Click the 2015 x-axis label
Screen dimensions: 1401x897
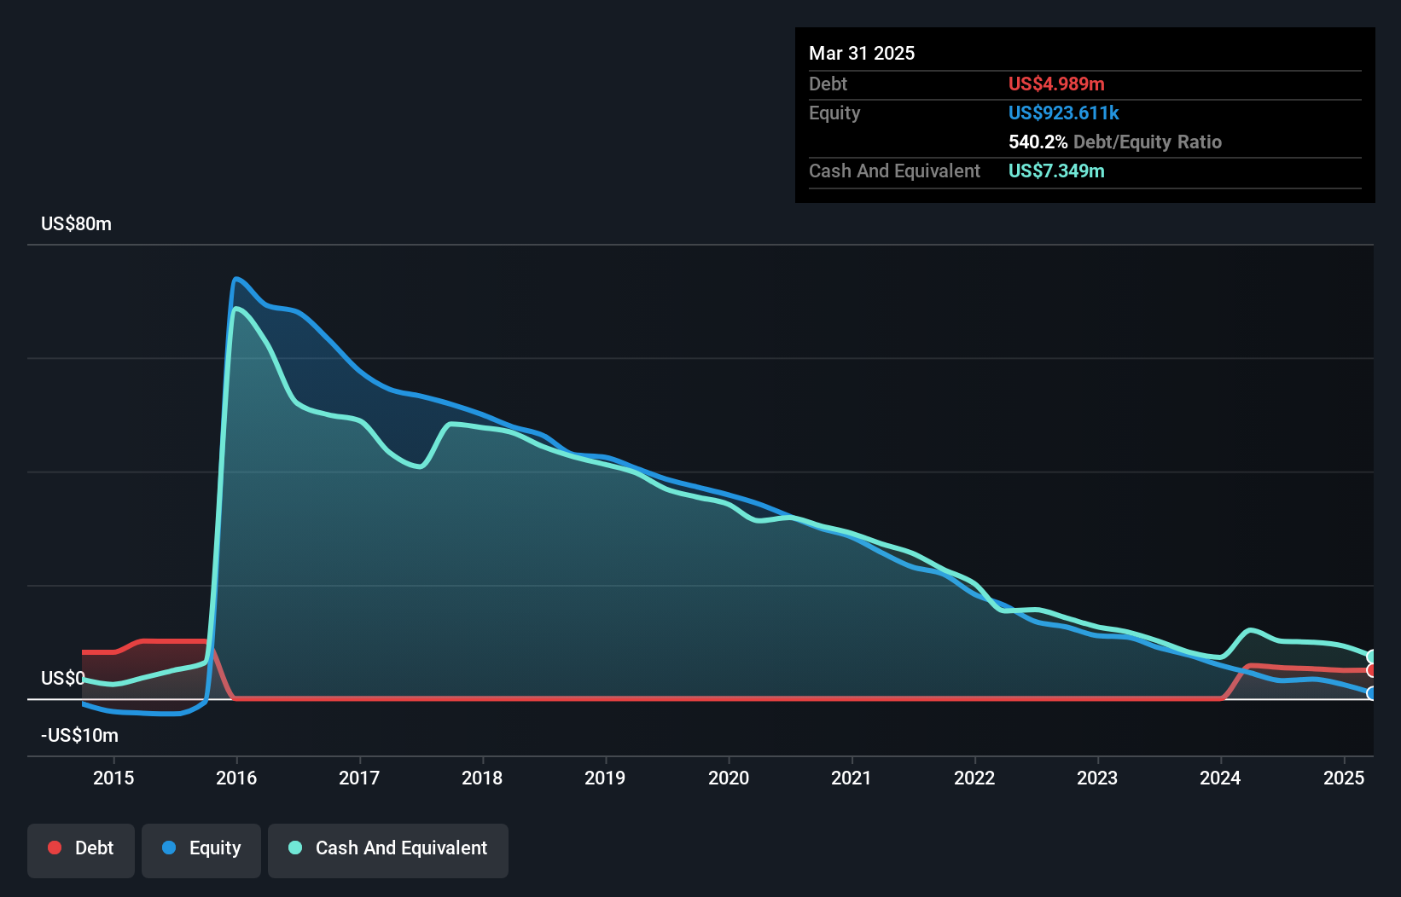coord(113,778)
